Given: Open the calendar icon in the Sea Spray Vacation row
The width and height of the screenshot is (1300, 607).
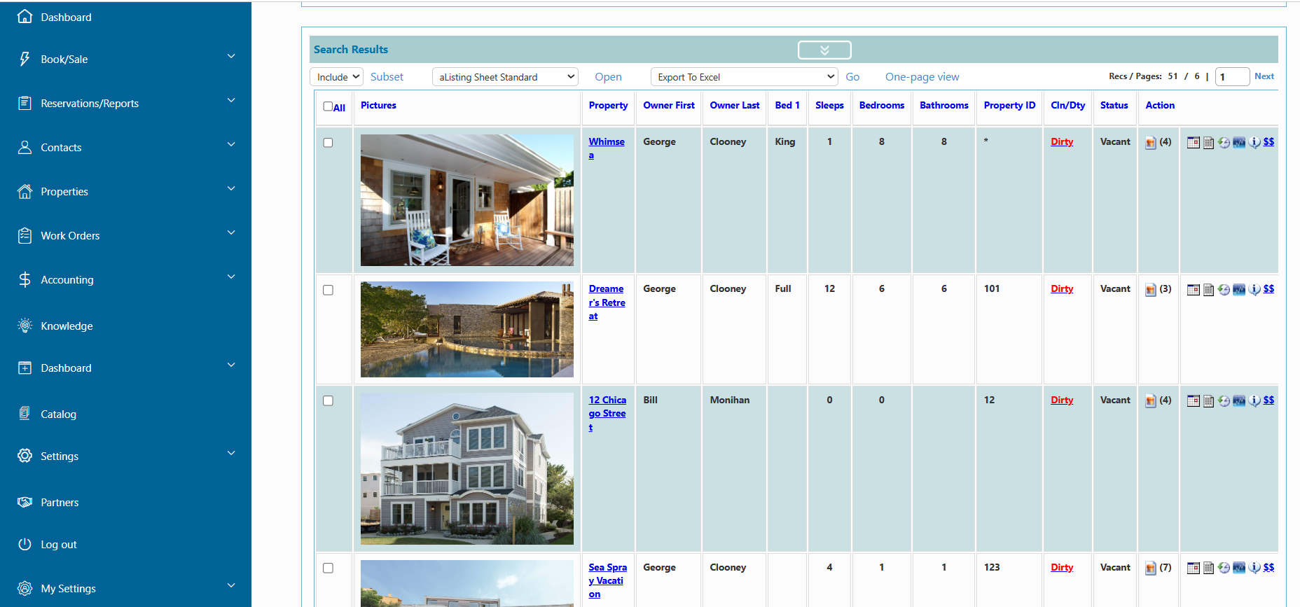Looking at the screenshot, I should click(x=1194, y=568).
